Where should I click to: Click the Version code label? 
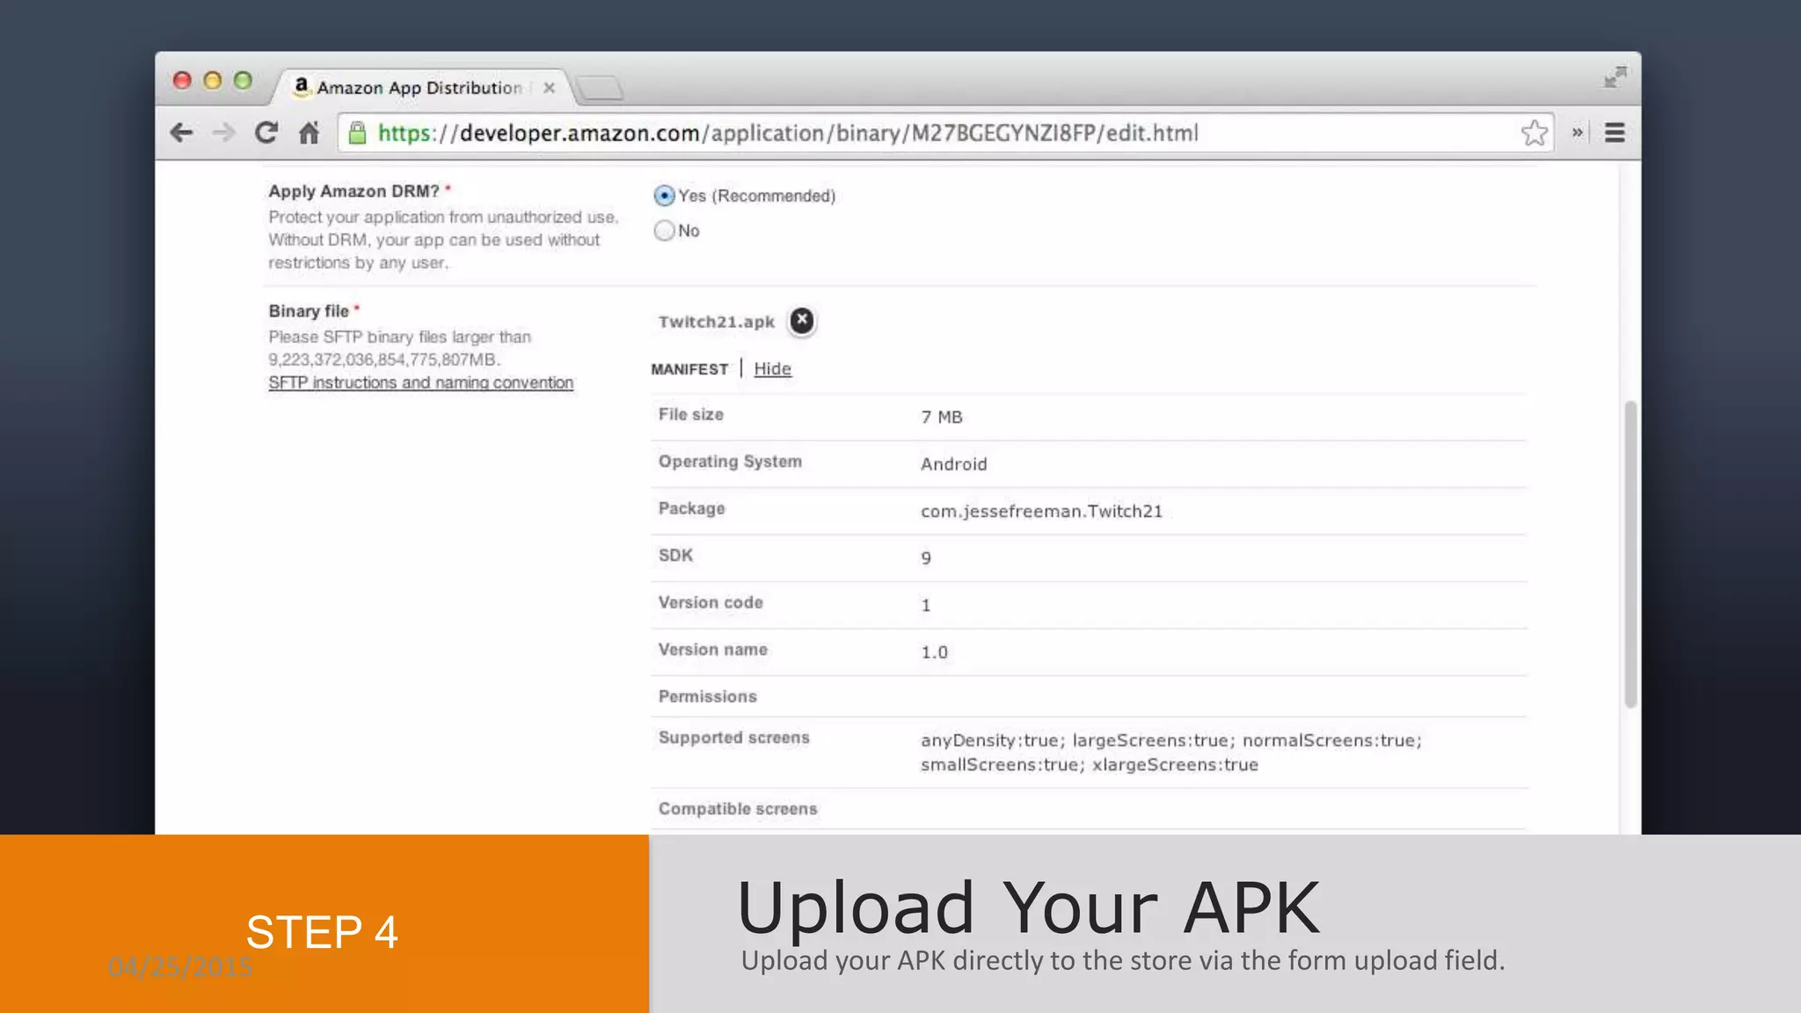click(x=711, y=602)
